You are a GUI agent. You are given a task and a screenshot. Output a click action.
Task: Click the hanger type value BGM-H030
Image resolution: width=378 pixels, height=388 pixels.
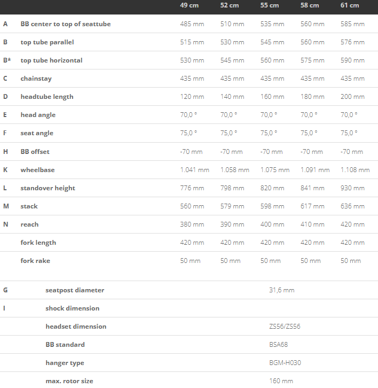pos(285,363)
